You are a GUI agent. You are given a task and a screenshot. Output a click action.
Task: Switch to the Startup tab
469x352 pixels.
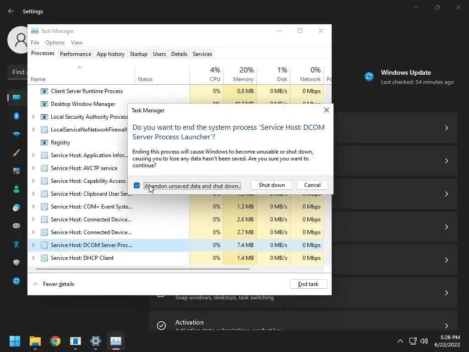[x=138, y=54]
